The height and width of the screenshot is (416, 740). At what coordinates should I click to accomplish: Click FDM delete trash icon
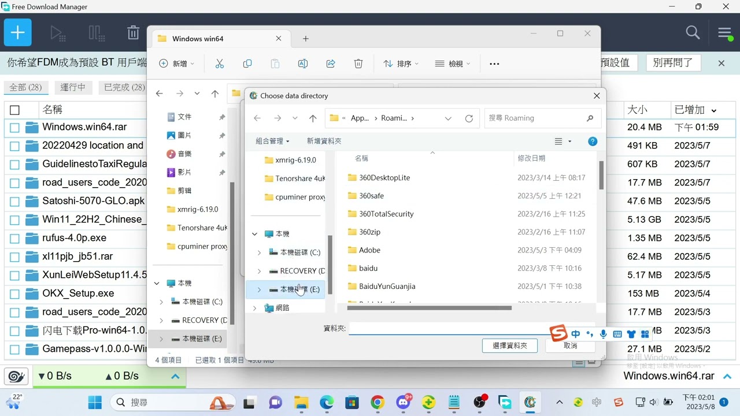[133, 32]
